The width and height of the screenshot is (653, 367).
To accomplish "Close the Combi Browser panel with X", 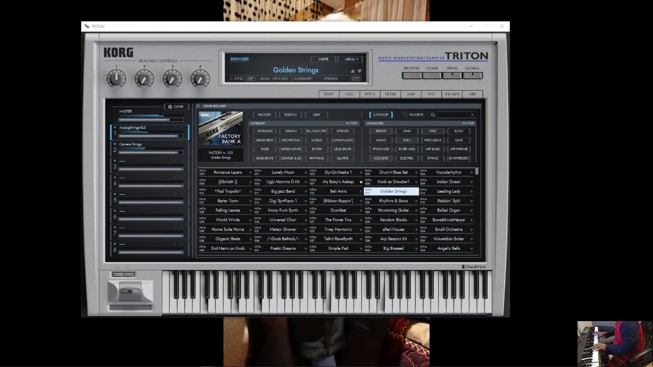I will 198,106.
